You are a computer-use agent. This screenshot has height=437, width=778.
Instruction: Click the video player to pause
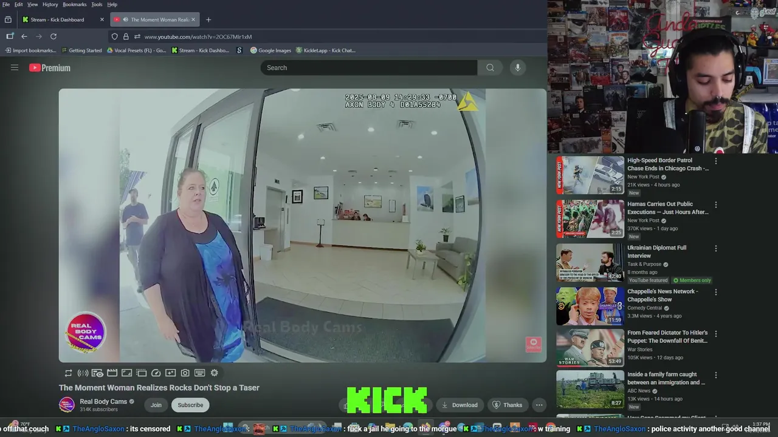[x=303, y=226]
